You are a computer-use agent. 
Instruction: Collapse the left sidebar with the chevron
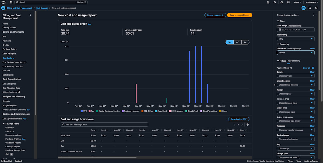coord(30,15)
